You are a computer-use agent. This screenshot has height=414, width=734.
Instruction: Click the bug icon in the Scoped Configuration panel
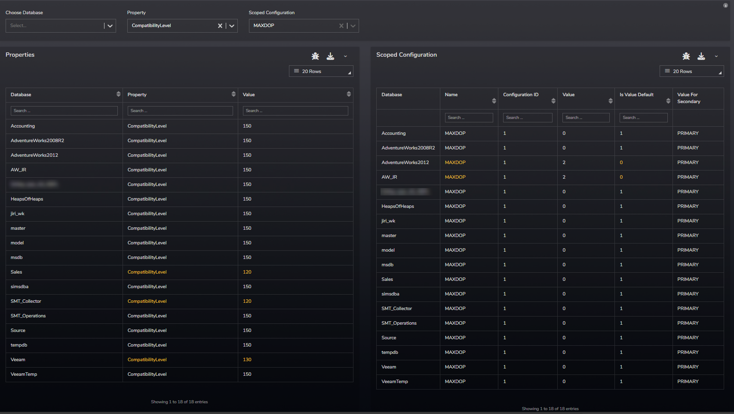(686, 56)
